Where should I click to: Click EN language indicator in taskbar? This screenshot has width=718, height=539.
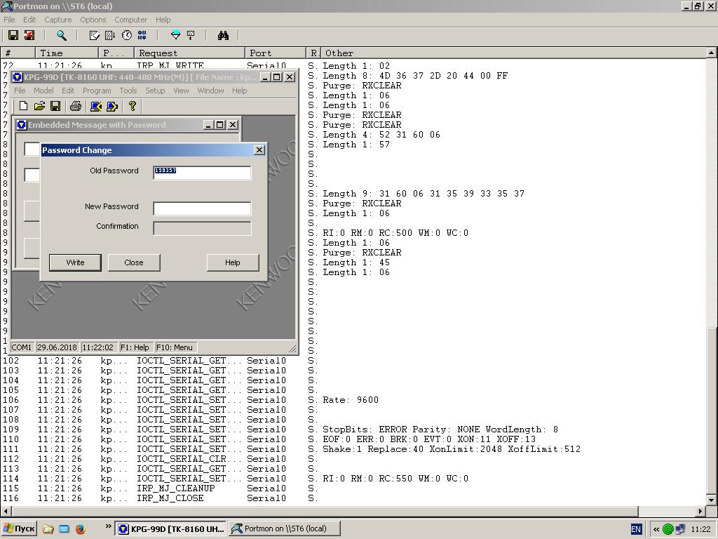click(x=636, y=529)
